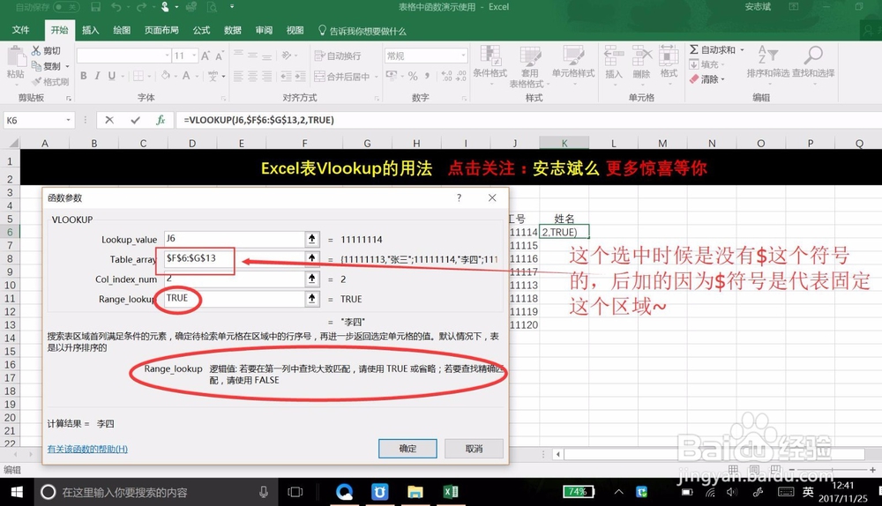Image resolution: width=882 pixels, height=506 pixels.
Task: Click the Clear (清除) eraser button
Action: coord(707,79)
